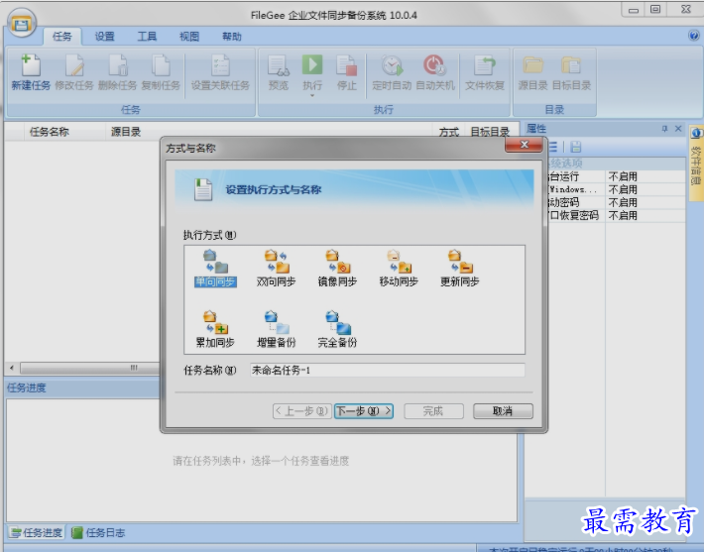The height and width of the screenshot is (552, 704).
Task: Click the 复制任务 toolbar icon
Action: click(161, 65)
